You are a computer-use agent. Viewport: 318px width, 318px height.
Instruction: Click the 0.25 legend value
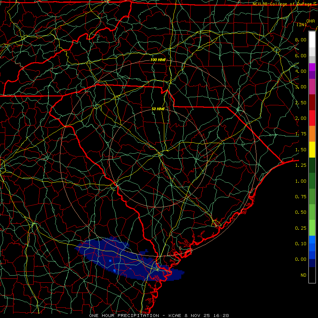coord(301,228)
